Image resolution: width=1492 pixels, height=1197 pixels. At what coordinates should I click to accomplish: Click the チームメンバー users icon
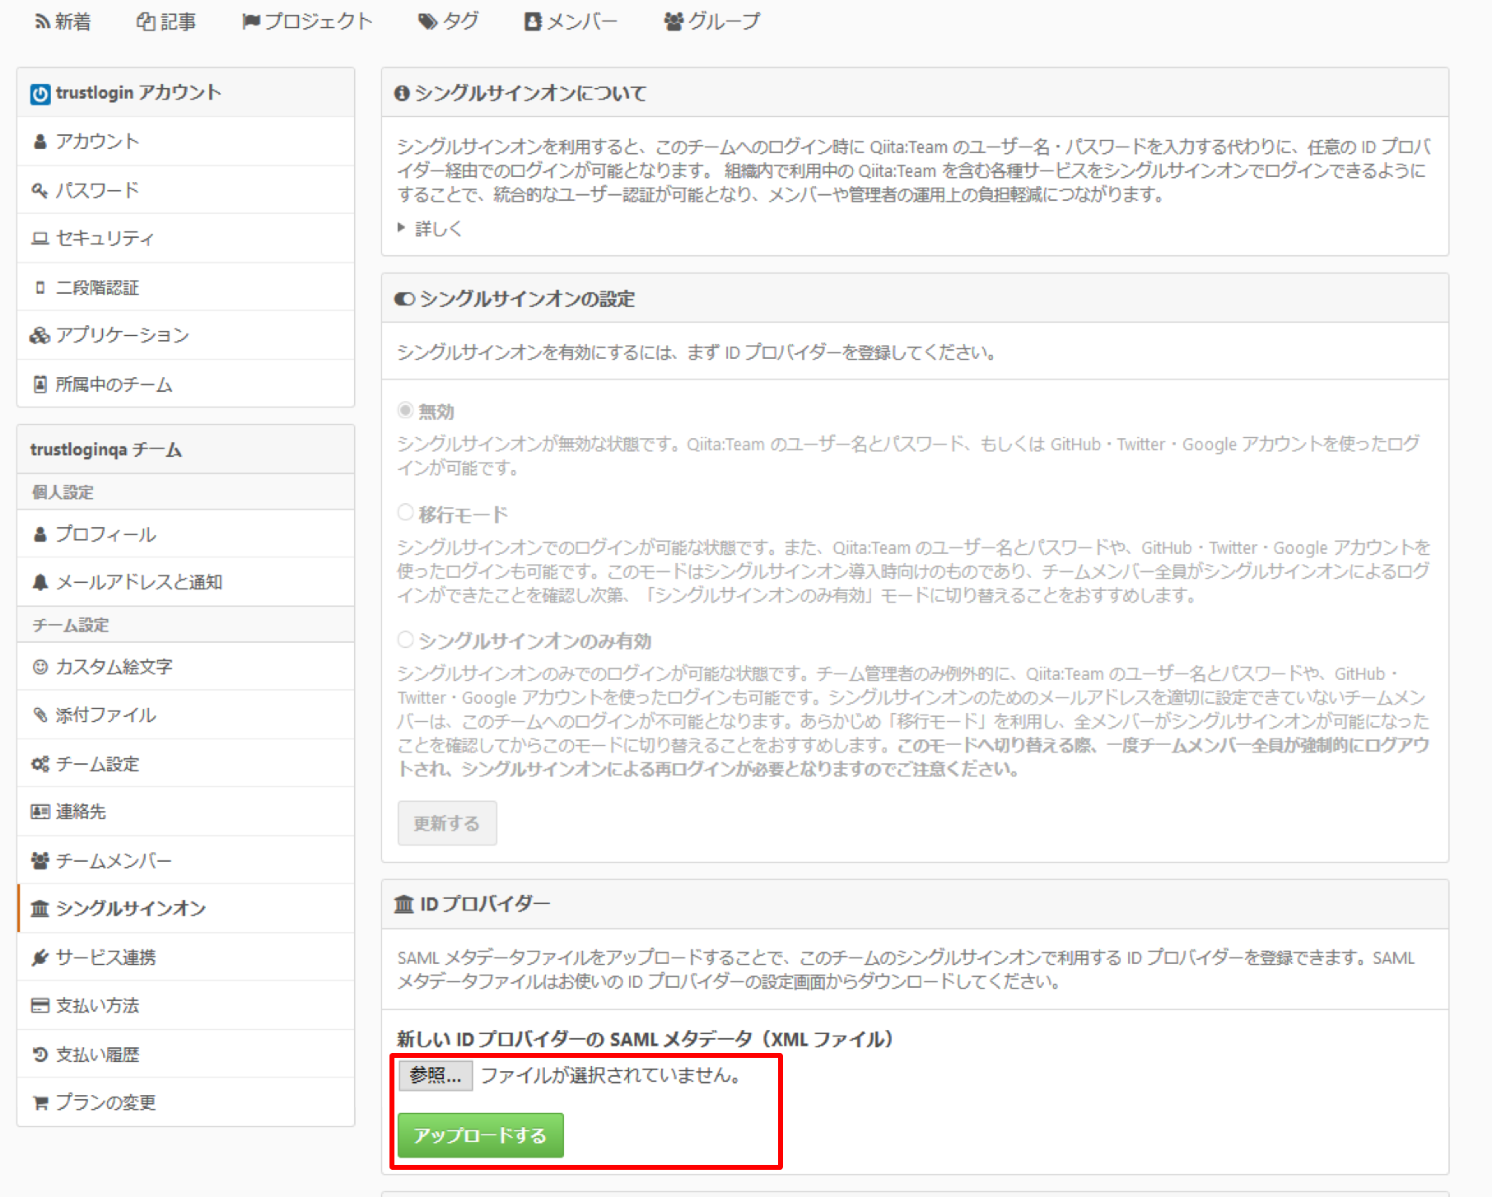(40, 861)
